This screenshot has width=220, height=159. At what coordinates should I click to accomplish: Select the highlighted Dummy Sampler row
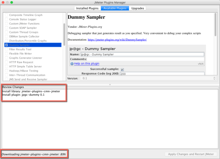pyautogui.click(x=33, y=45)
